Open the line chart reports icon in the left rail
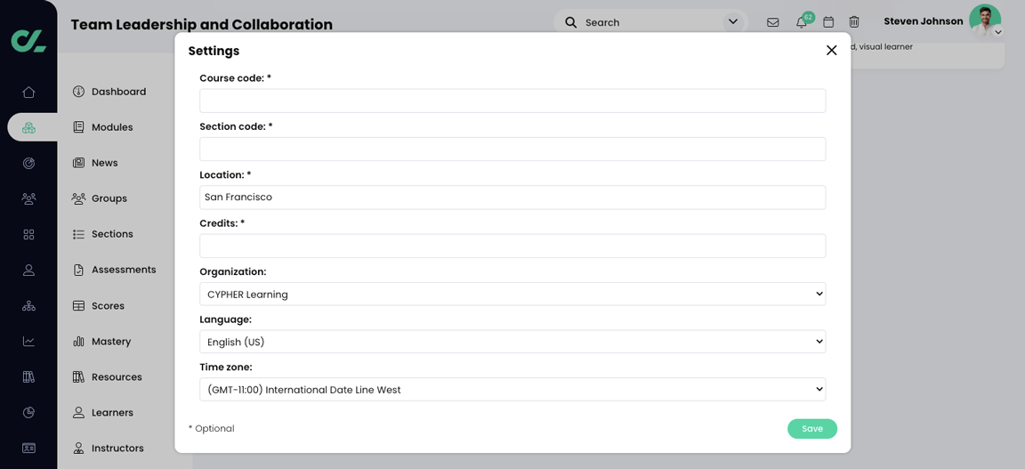The image size is (1025, 469). 28,342
